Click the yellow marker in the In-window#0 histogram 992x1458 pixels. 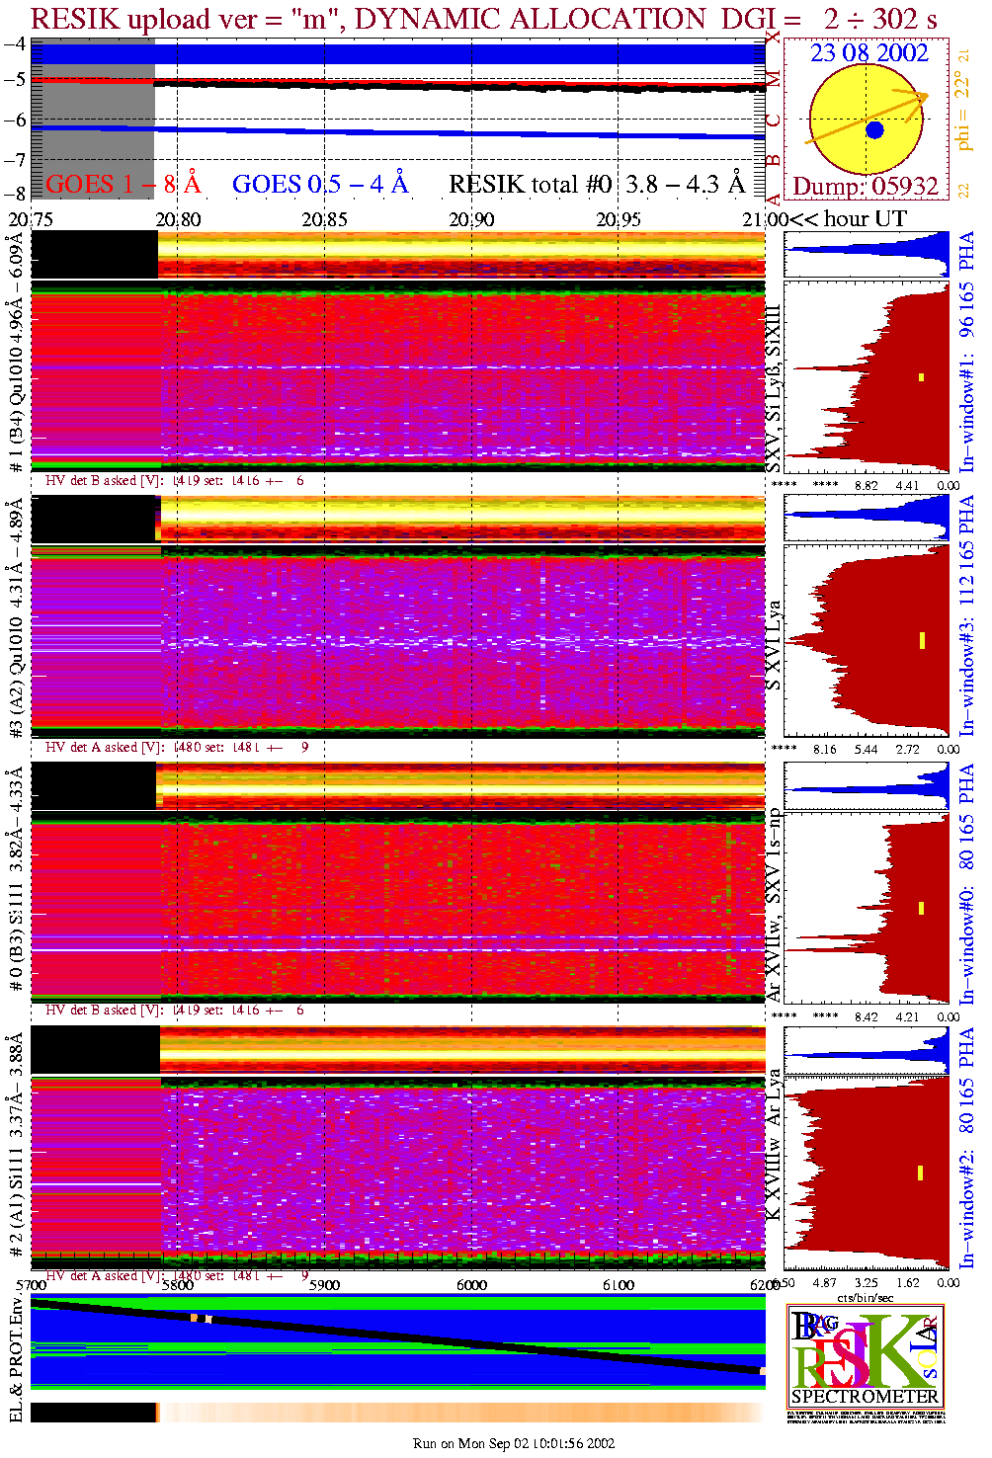921,908
